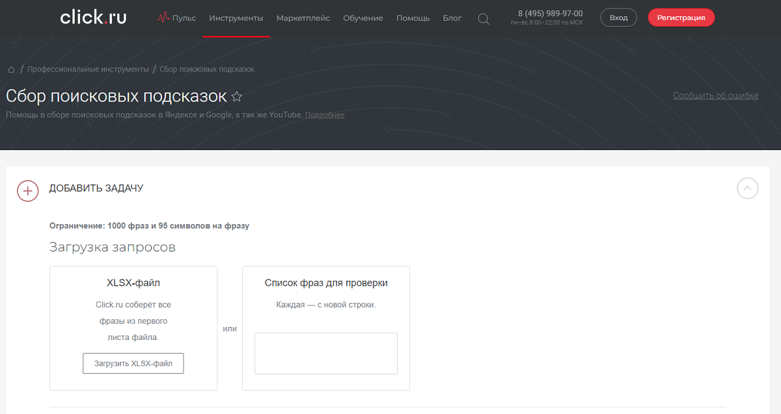781x414 pixels.
Task: Open the Подробнее link
Action: tap(324, 115)
